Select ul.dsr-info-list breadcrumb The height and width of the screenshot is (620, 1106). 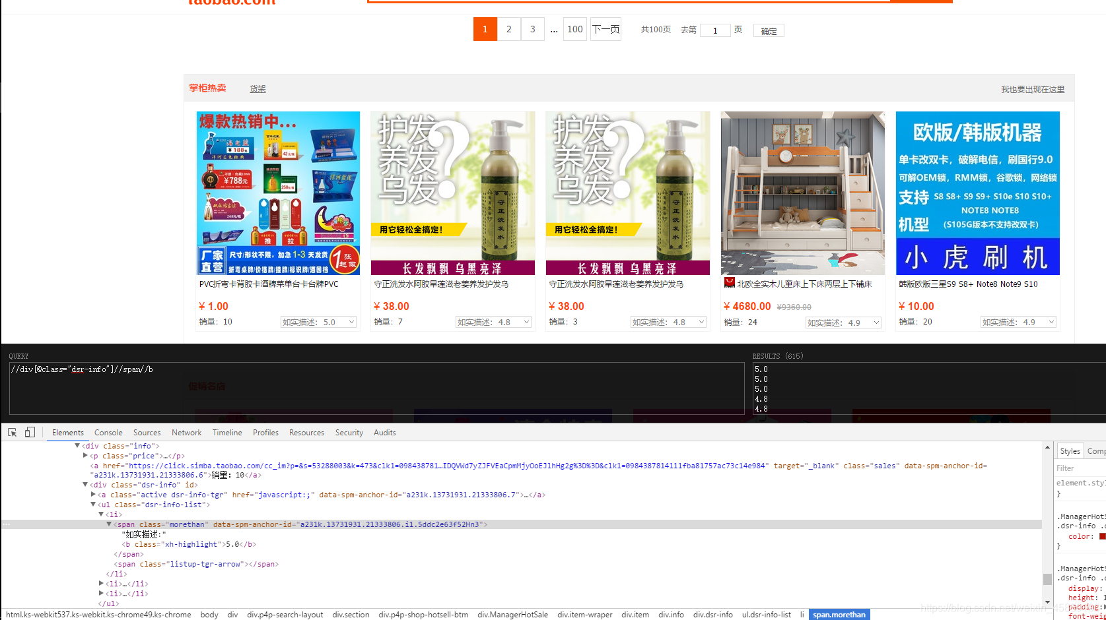[766, 615]
